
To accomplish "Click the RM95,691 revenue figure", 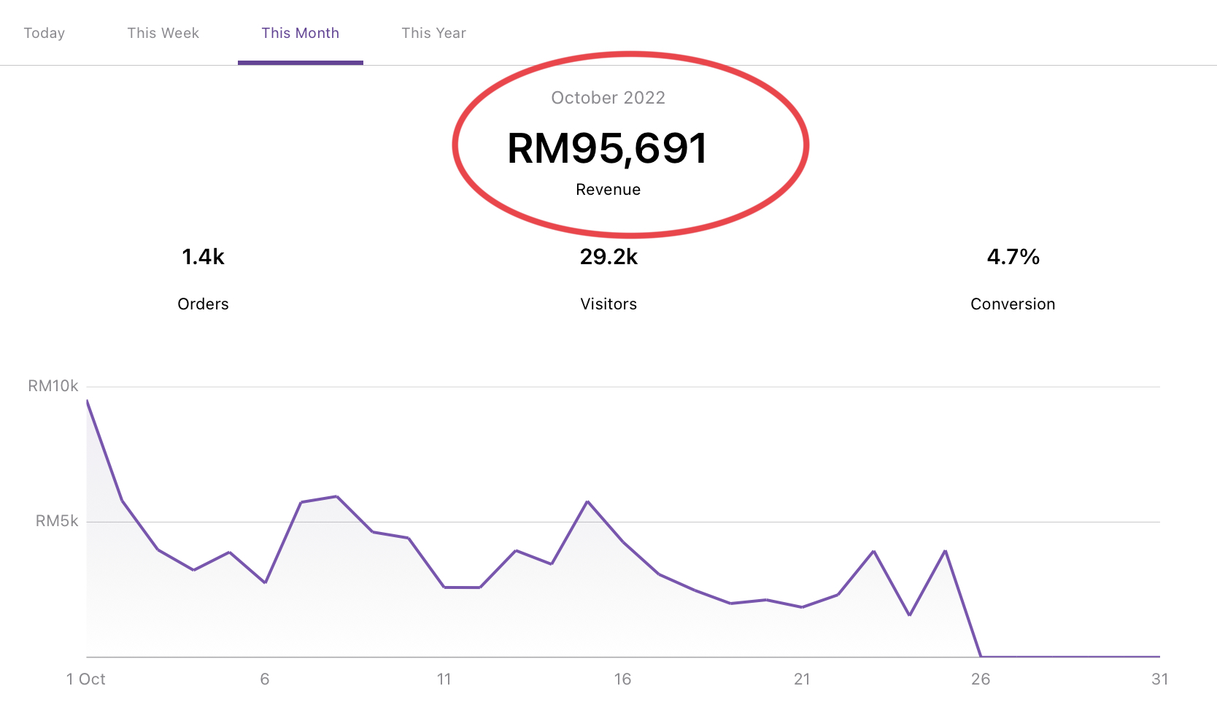I will (607, 149).
